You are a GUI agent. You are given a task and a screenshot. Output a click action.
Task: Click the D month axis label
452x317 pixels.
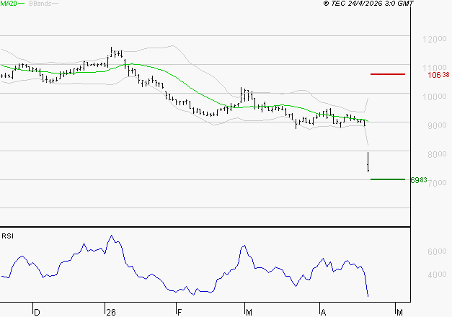(37, 313)
